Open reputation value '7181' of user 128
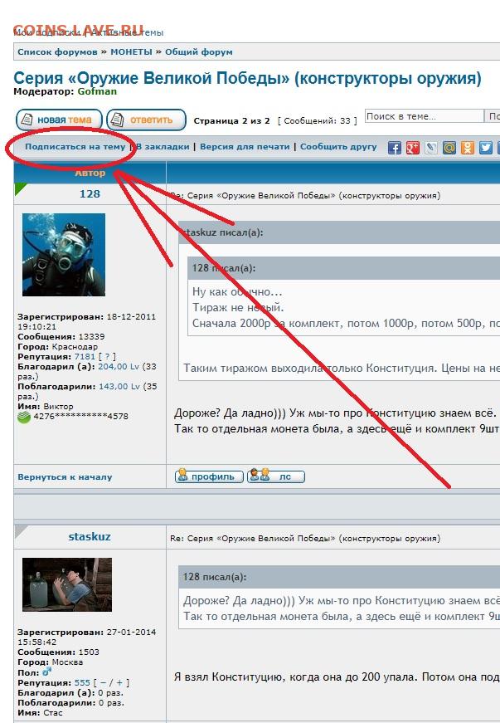 click(x=85, y=356)
